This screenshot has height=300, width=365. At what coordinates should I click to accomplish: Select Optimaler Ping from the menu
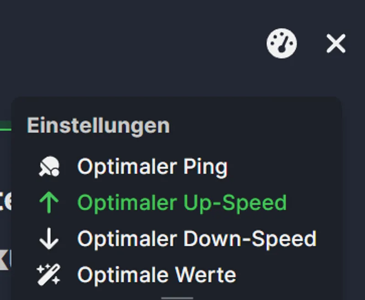[x=153, y=166]
